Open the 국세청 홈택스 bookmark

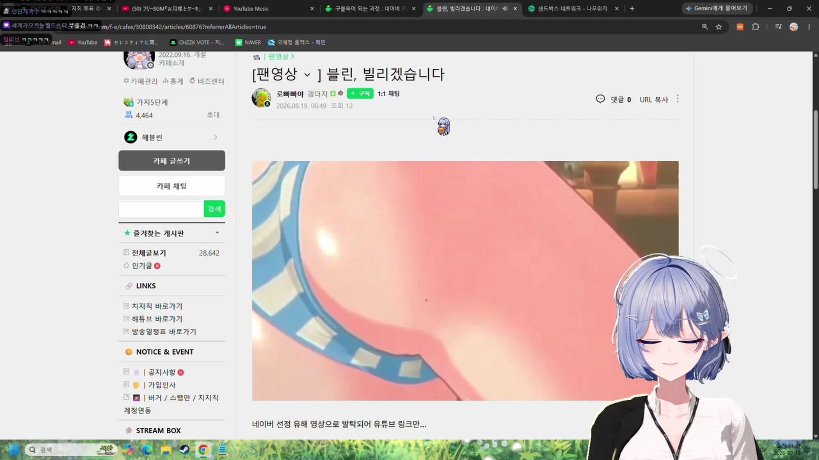click(297, 42)
